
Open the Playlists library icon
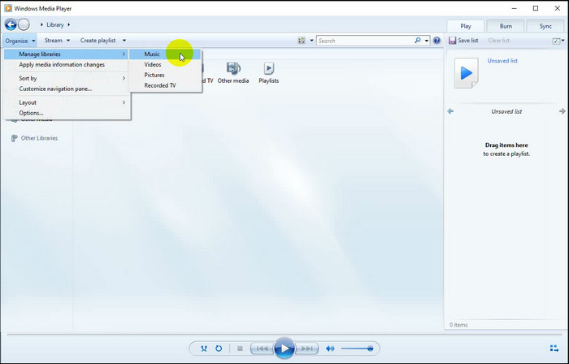tap(268, 72)
